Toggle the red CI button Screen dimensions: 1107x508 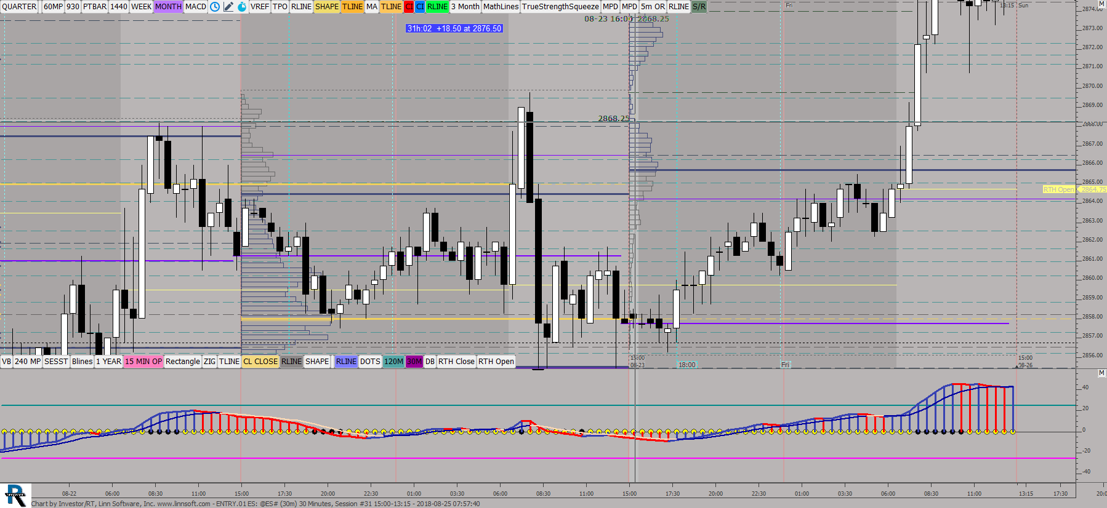coord(409,7)
